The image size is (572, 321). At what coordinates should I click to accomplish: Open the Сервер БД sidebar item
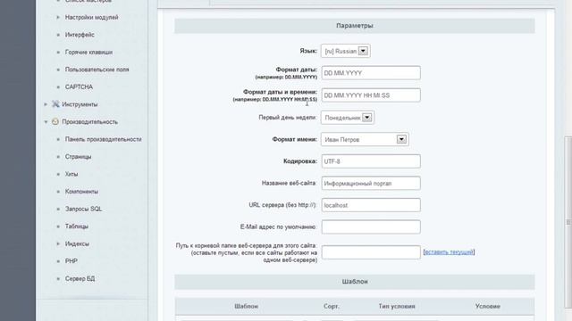(x=80, y=279)
